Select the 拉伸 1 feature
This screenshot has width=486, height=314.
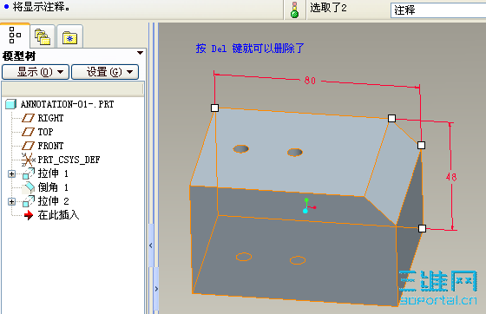pyautogui.click(x=53, y=173)
